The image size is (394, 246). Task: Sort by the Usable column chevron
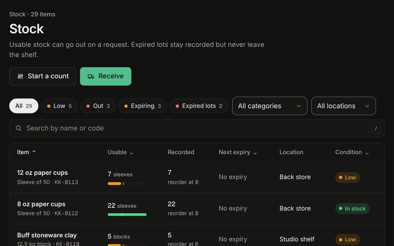pyautogui.click(x=132, y=153)
